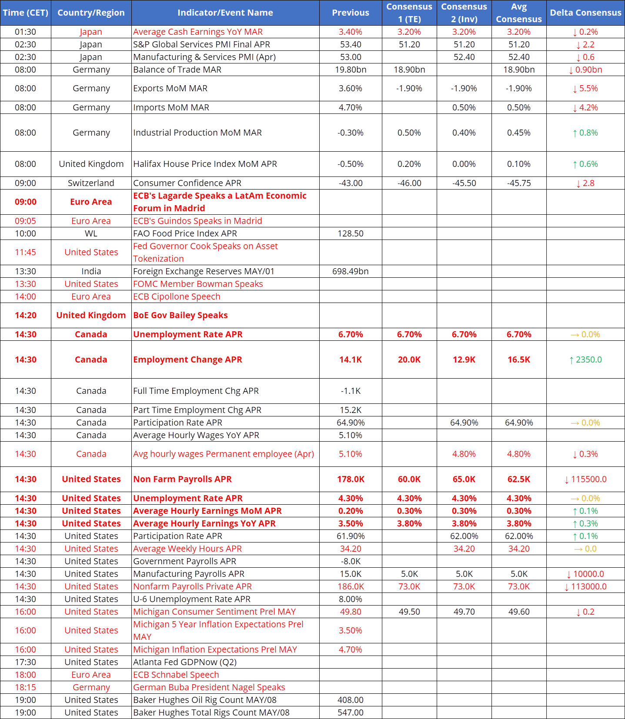The width and height of the screenshot is (625, 719).
Task: Click Balance of Trade MAR cell
Action: [x=225, y=70]
